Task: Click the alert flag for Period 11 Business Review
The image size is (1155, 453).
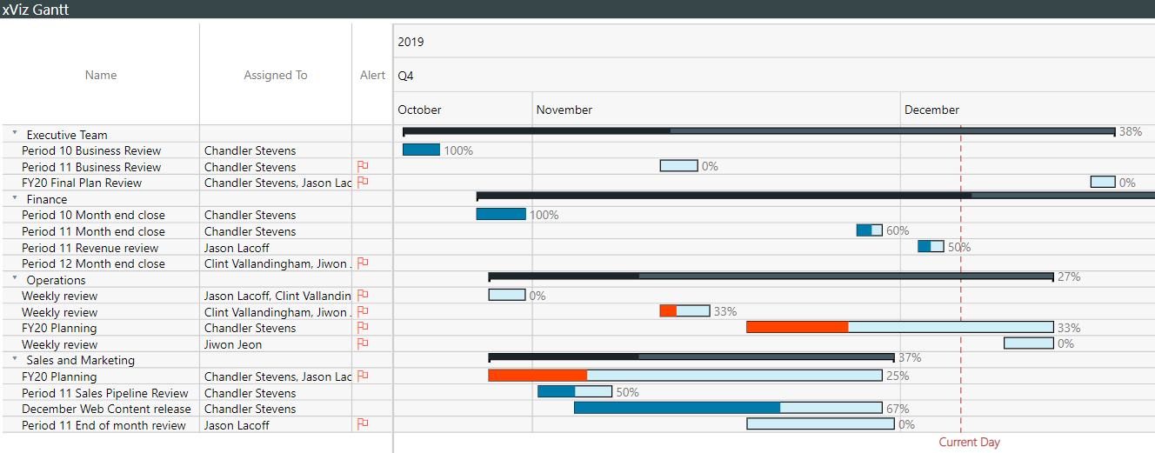Action: pyautogui.click(x=364, y=166)
